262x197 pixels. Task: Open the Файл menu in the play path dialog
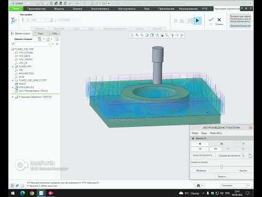click(195, 133)
